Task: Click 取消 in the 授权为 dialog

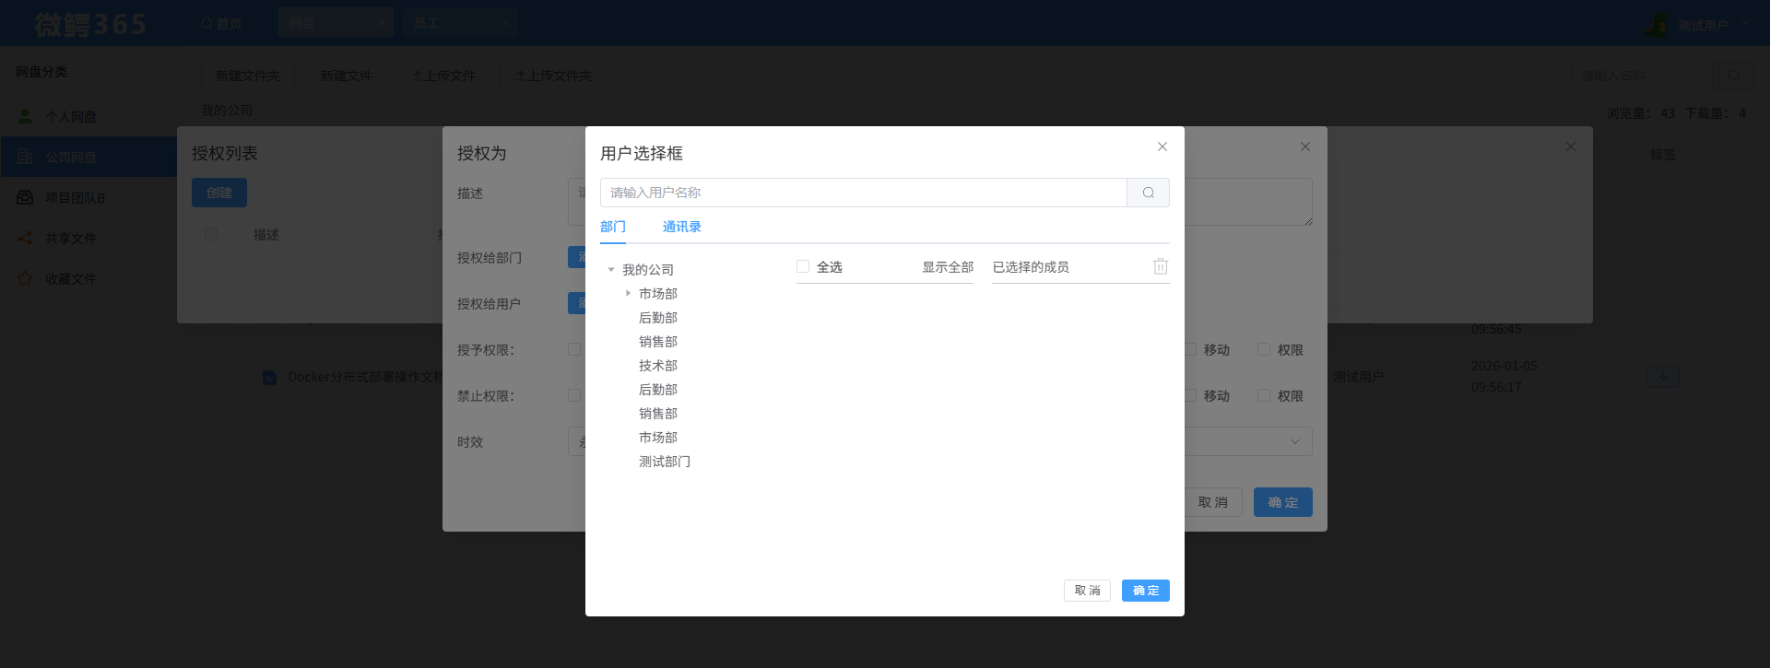Action: coord(1213,502)
